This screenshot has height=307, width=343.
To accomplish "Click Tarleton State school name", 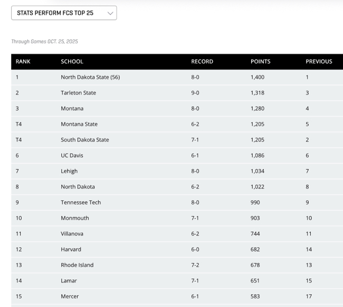I will tap(78, 93).
